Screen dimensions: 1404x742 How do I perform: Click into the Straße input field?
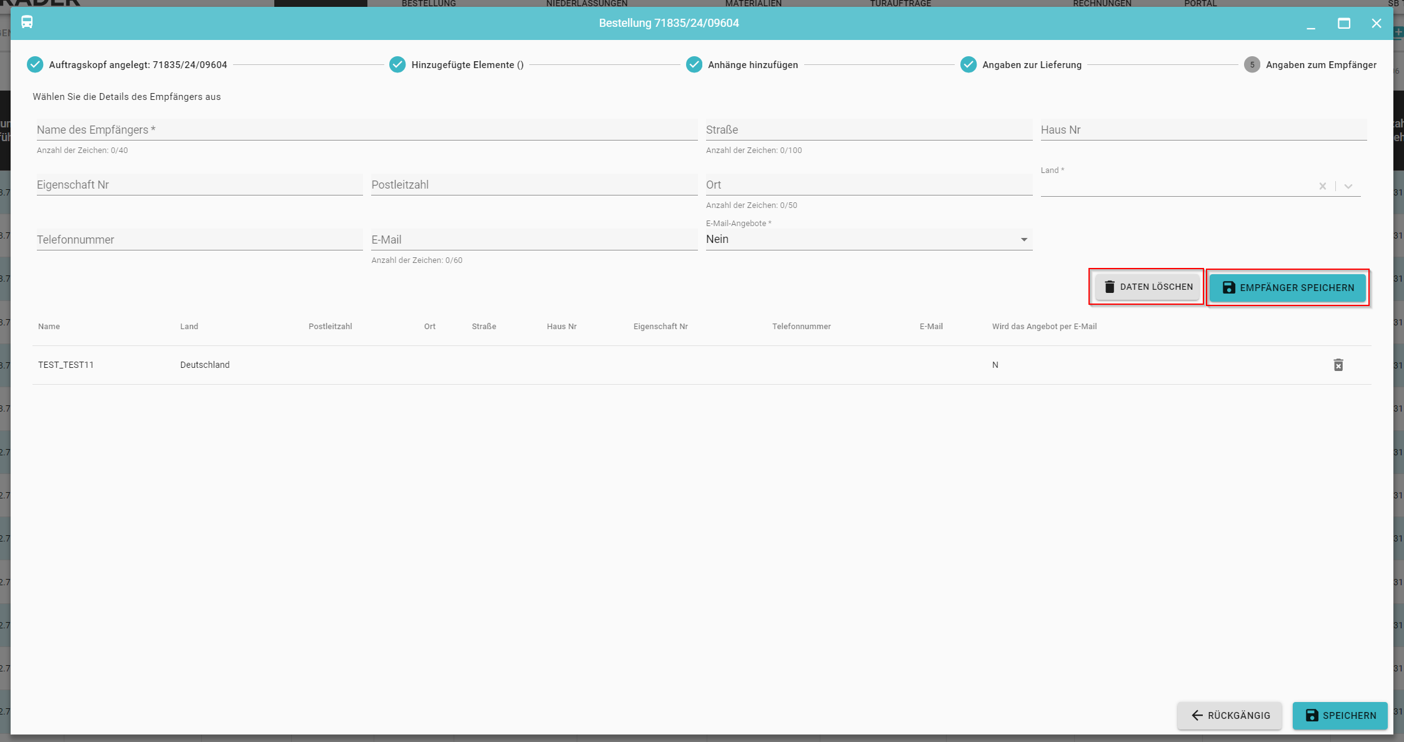[868, 130]
